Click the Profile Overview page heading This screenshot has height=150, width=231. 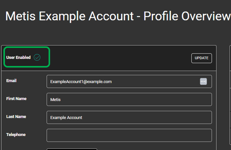[x=187, y=16]
